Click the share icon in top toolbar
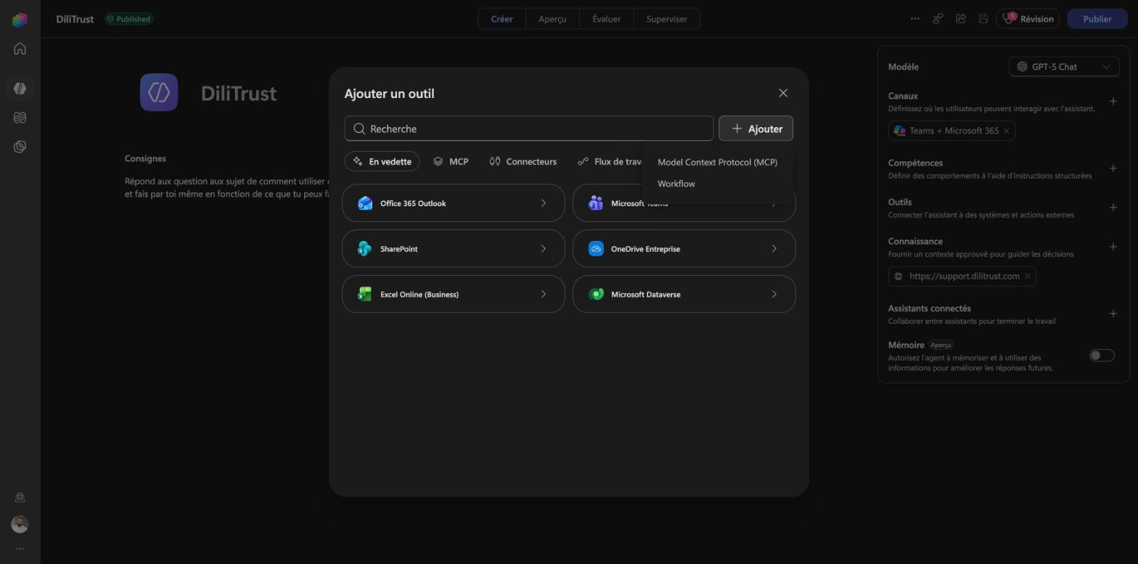1138x564 pixels. [961, 19]
